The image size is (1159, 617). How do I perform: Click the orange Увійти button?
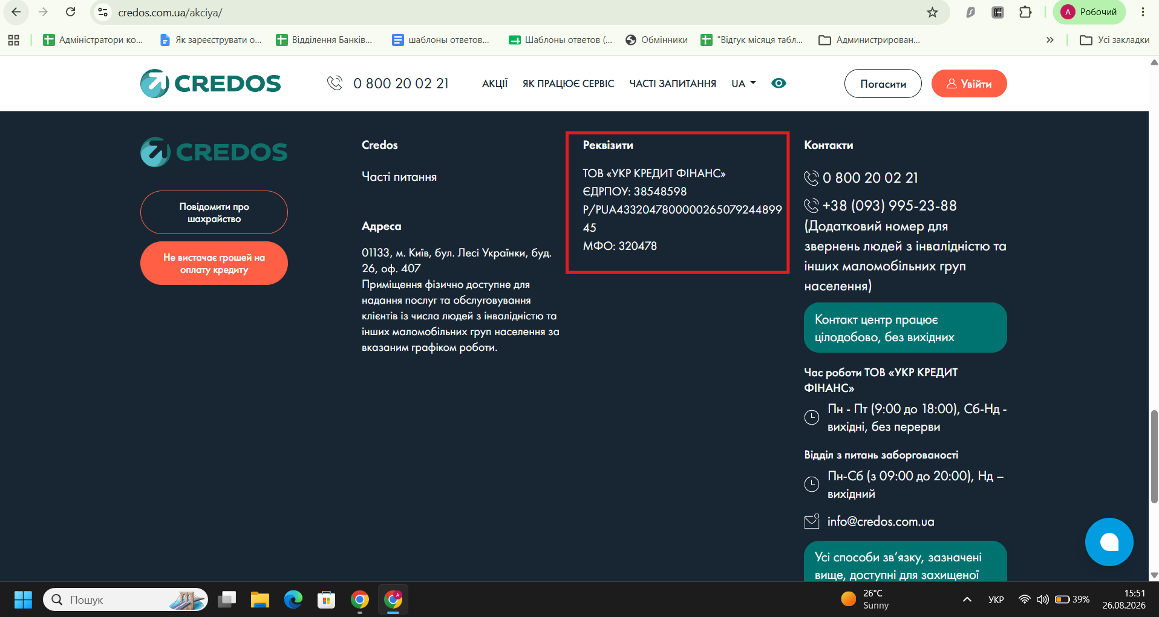click(x=969, y=83)
